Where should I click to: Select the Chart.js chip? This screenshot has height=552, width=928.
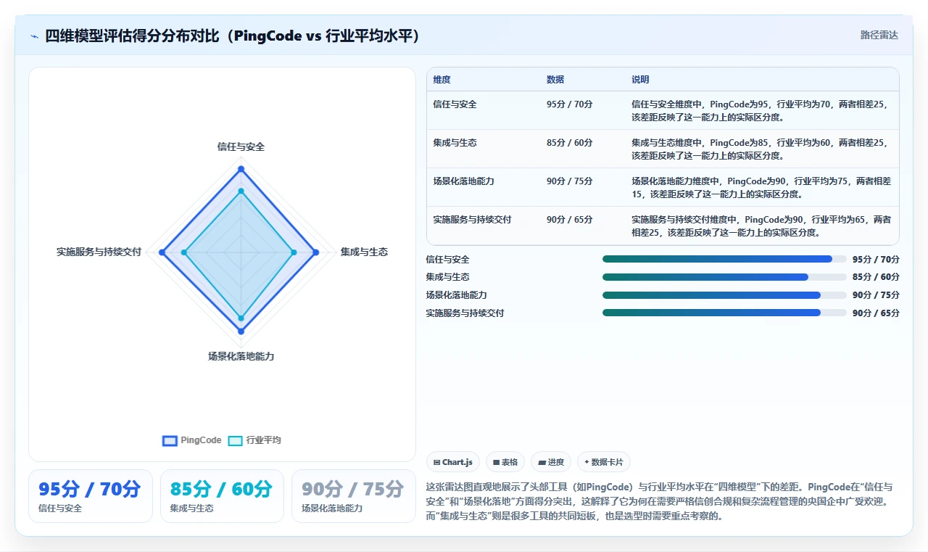point(453,462)
